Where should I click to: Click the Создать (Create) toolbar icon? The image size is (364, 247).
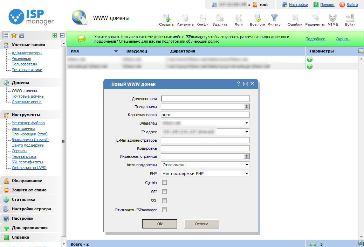point(166,18)
